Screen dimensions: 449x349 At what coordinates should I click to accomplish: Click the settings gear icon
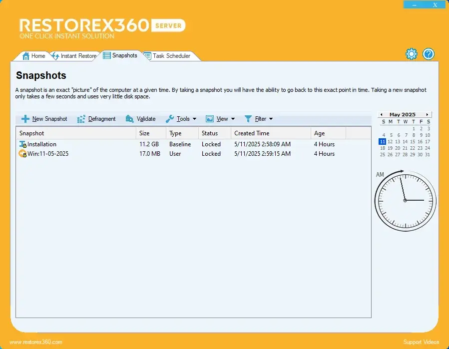411,54
